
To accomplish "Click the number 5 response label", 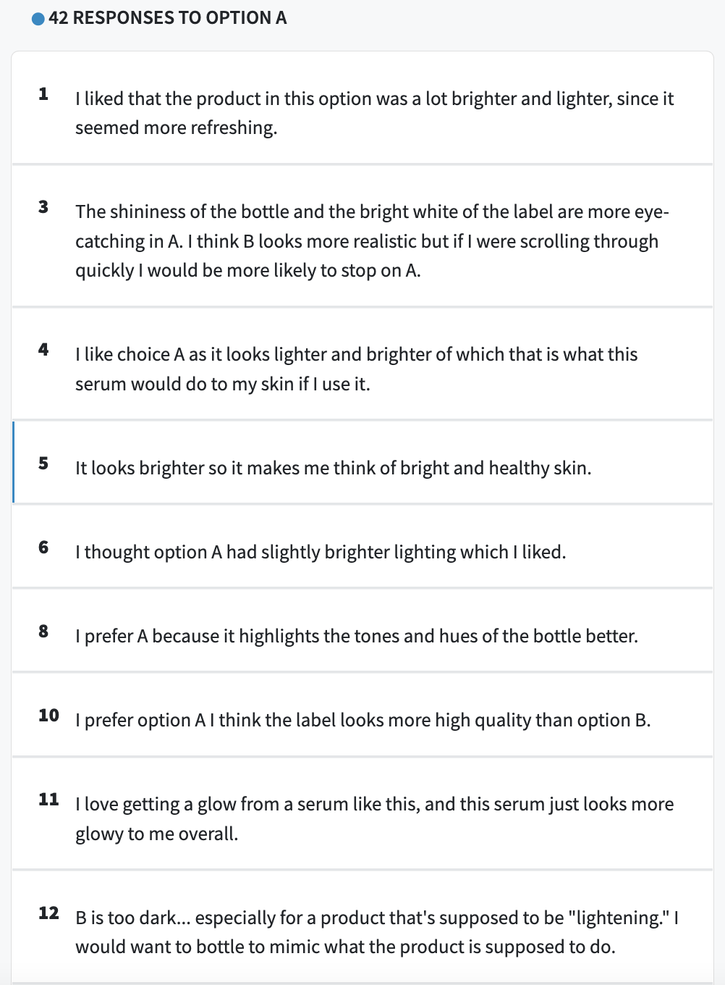I will [43, 464].
